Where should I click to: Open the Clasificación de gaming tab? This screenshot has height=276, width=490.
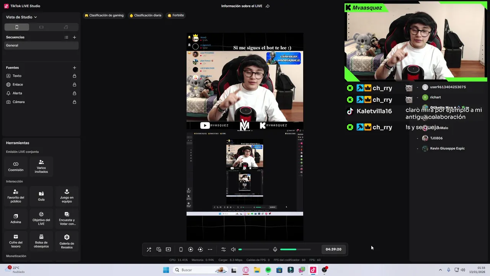104,15
